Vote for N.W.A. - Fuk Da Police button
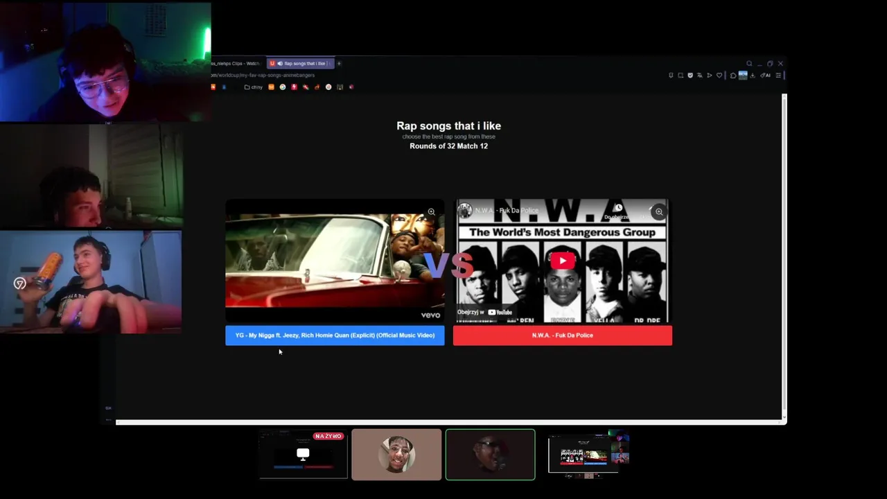The height and width of the screenshot is (499, 887). (x=563, y=335)
